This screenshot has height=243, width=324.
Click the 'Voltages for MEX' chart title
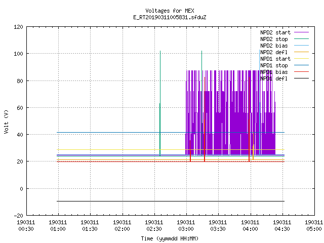tap(170, 11)
